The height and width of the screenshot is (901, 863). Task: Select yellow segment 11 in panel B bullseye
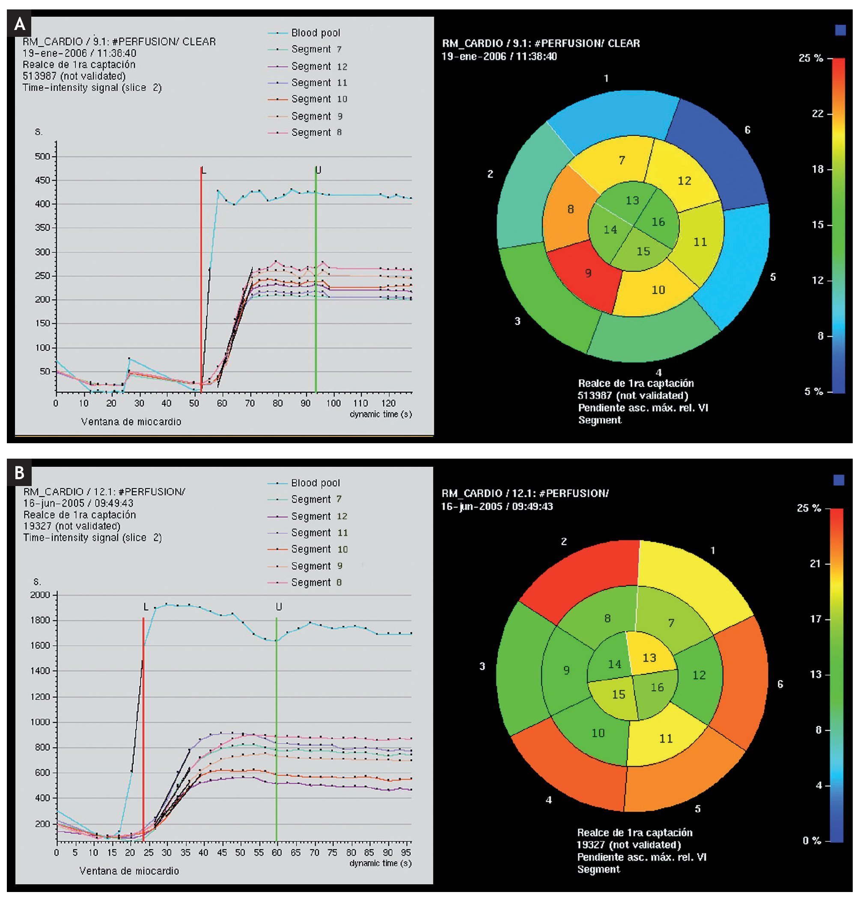pos(665,739)
